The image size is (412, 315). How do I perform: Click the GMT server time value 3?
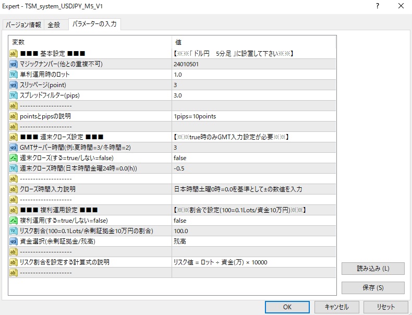(254, 148)
